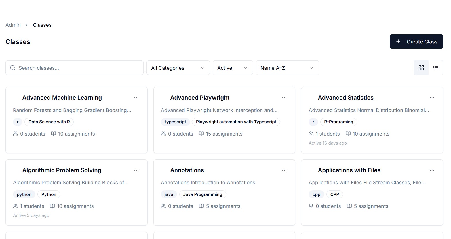The image size is (451, 239).
Task: Open the All Categories filter dropdown
Action: (178, 68)
